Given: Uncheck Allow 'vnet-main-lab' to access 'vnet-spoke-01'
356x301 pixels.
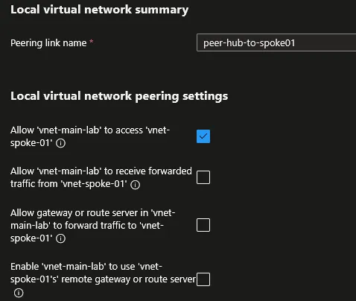Looking at the screenshot, I should 203,136.
